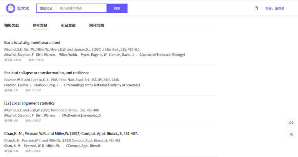This screenshot has width=298, height=157.
Task: Open the 引证文献 tab
Action: coord(68,25)
